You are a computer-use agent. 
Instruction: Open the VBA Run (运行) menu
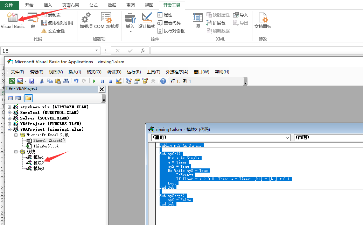point(134,72)
